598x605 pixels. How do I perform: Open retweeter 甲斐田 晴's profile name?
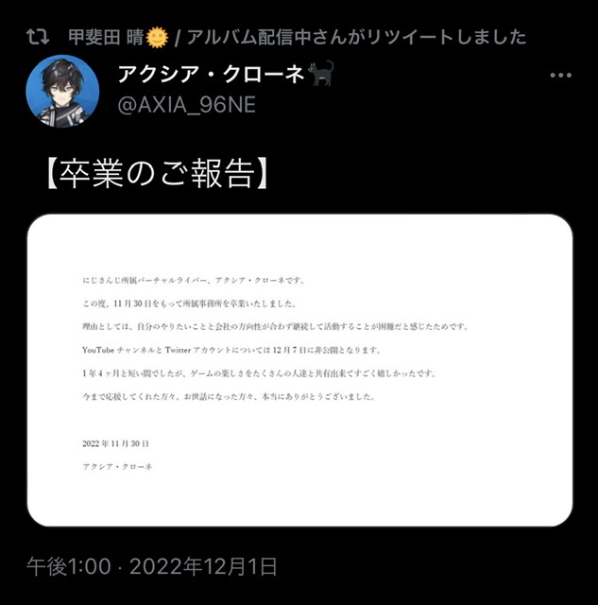[x=106, y=38]
